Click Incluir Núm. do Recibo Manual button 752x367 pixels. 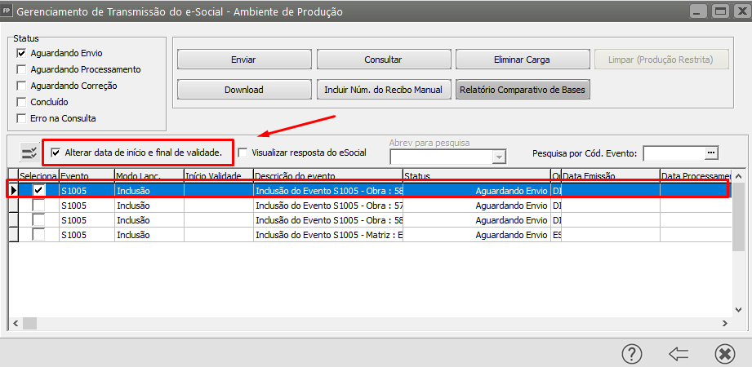[383, 90]
